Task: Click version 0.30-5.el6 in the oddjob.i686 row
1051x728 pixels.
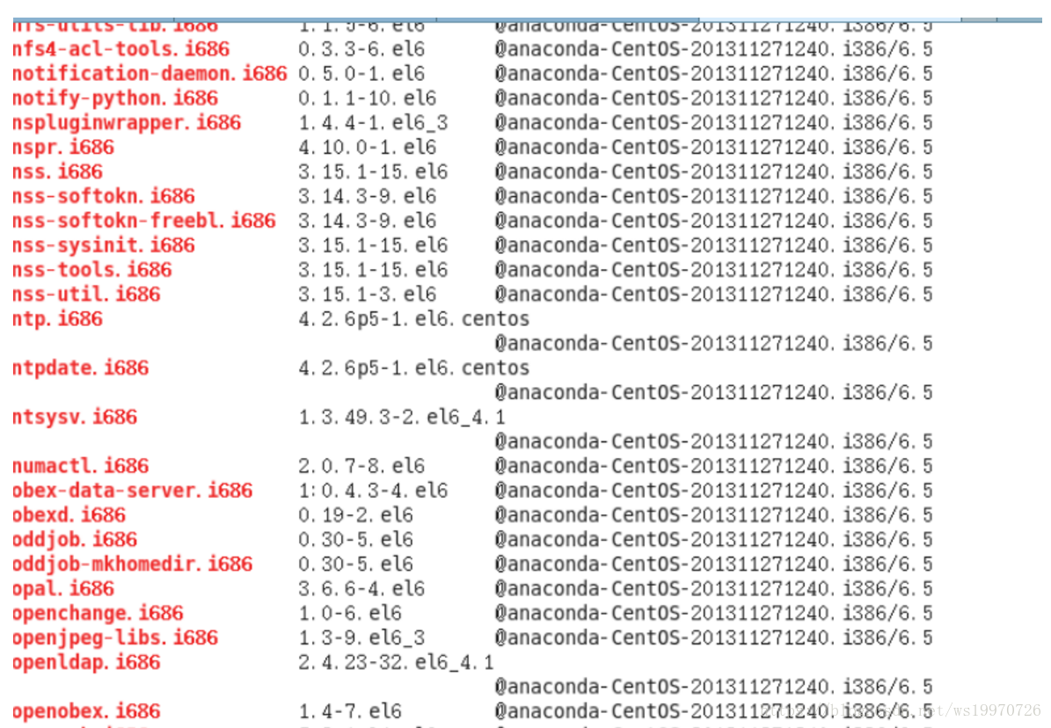Action: pos(356,540)
